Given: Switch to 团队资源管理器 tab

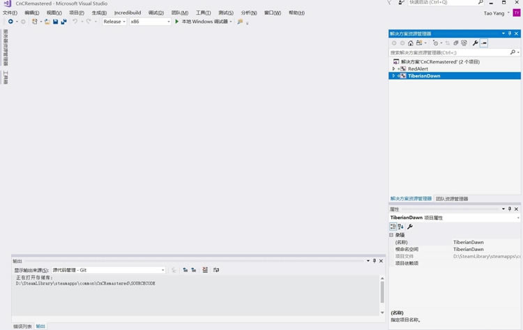Looking at the screenshot, I should [x=452, y=199].
